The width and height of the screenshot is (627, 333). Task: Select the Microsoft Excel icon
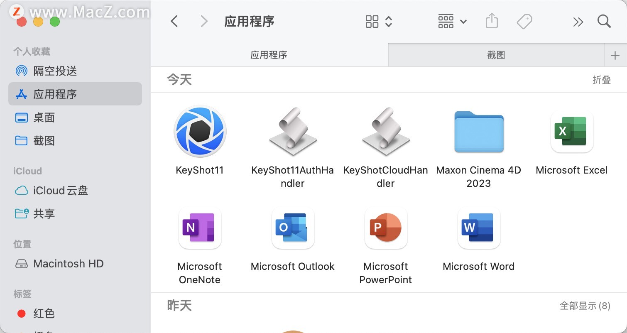click(572, 131)
